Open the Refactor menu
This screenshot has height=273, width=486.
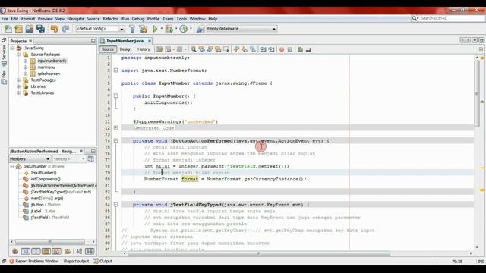pos(111,19)
